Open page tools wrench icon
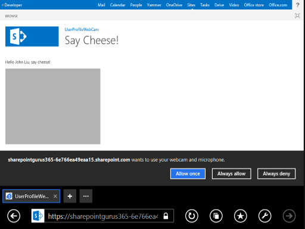 (x=265, y=216)
